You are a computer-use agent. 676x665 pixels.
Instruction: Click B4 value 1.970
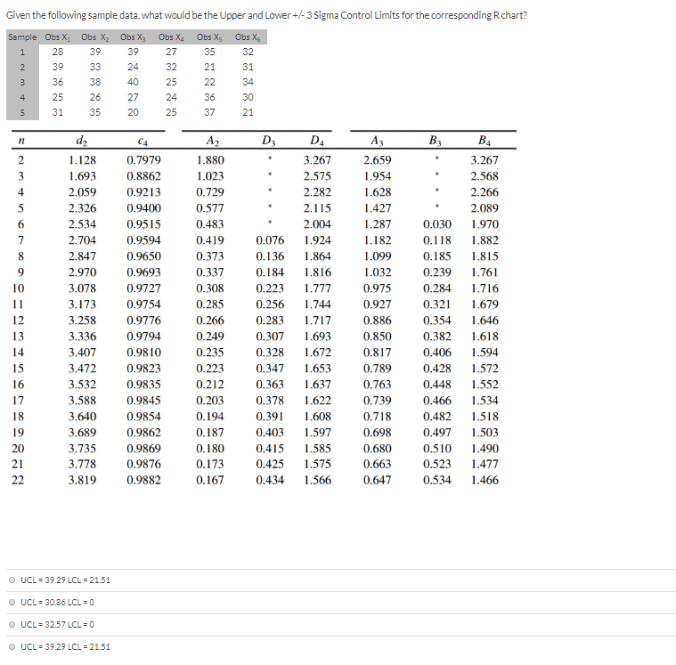pos(485,224)
